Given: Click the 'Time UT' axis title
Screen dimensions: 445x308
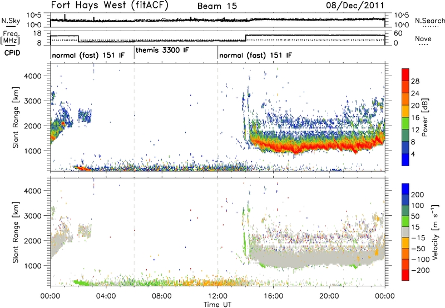Looking at the screenshot, I should click(217, 305).
